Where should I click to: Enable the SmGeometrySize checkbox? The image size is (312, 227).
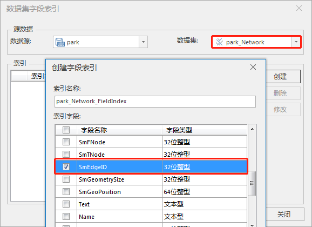coord(66,179)
